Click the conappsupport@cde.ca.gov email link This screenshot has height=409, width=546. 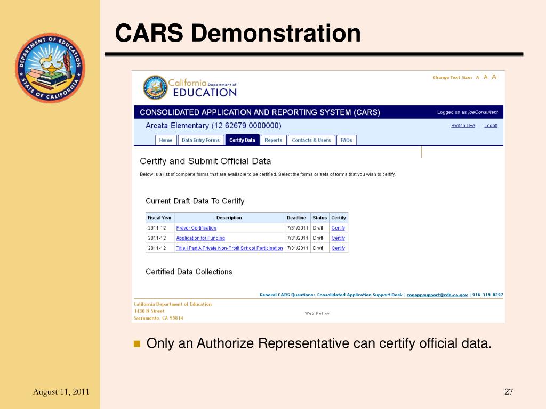click(437, 295)
